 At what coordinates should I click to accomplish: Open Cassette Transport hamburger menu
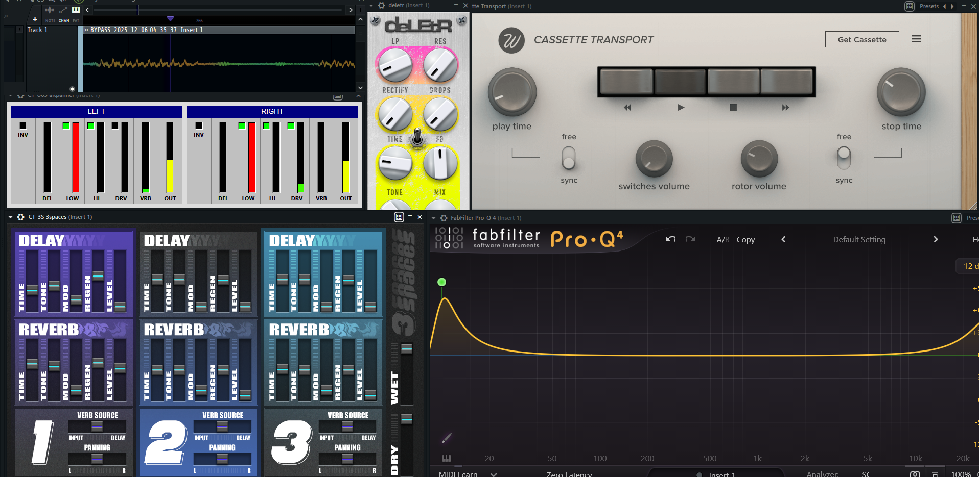[916, 39]
